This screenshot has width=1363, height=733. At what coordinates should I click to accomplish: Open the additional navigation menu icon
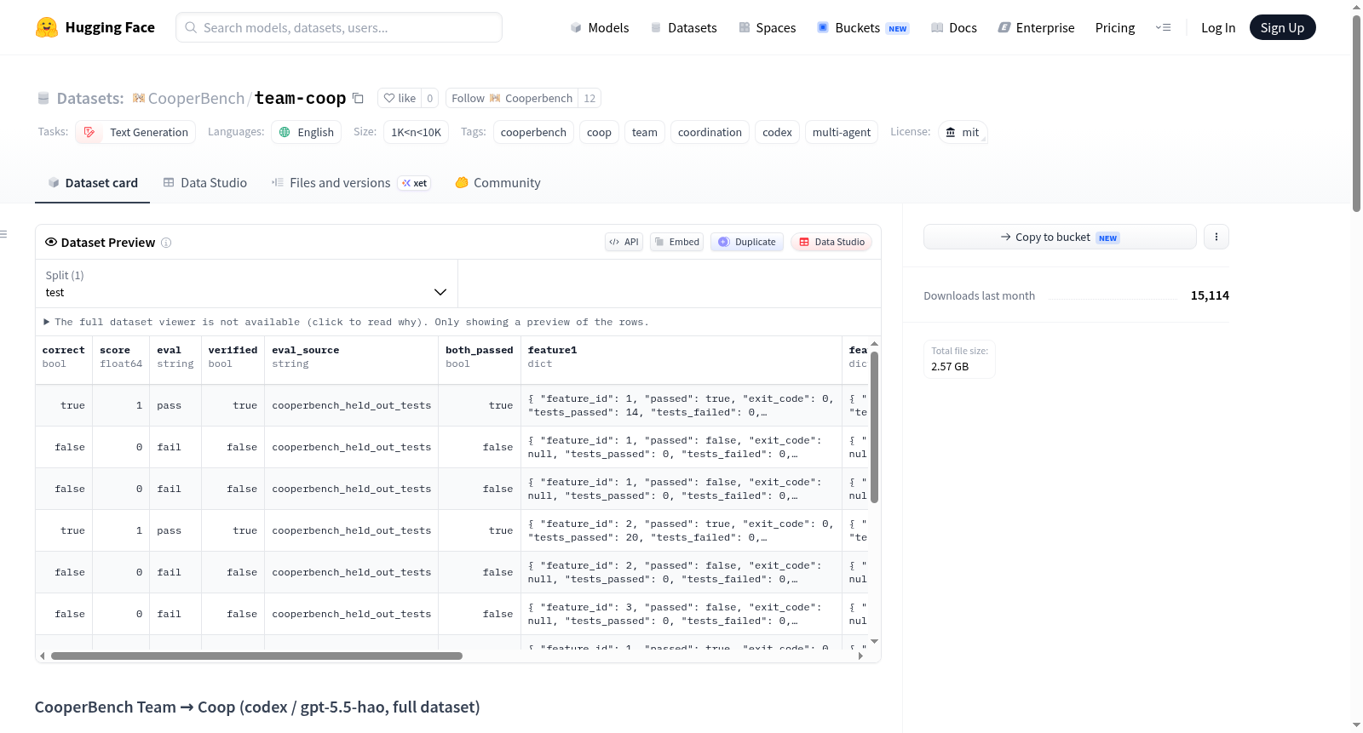tap(1163, 27)
